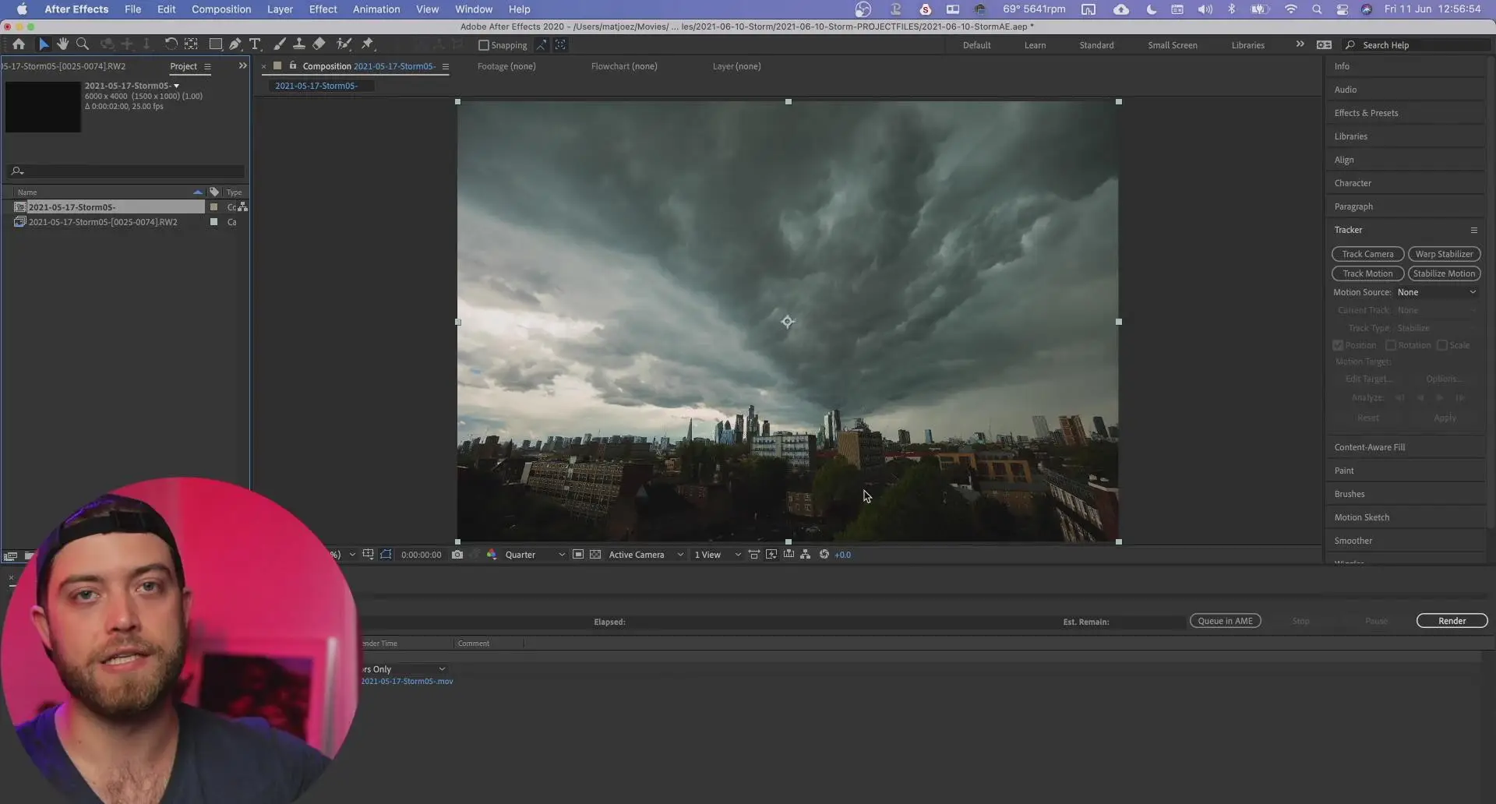This screenshot has height=804, width=1496.
Task: Select the Rectangle shape tool
Action: pyautogui.click(x=216, y=44)
